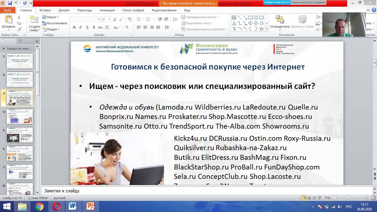Screen dimensions: 377x212
Task: Clear all formatting with the eraser icon
Action: [129, 19]
